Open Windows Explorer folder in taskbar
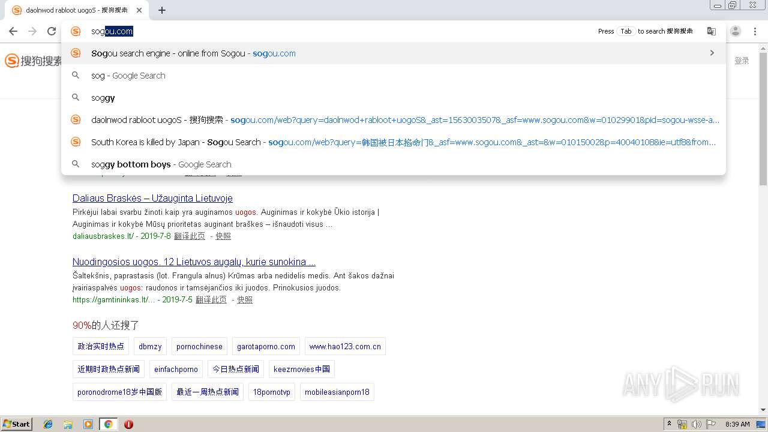 click(x=68, y=424)
